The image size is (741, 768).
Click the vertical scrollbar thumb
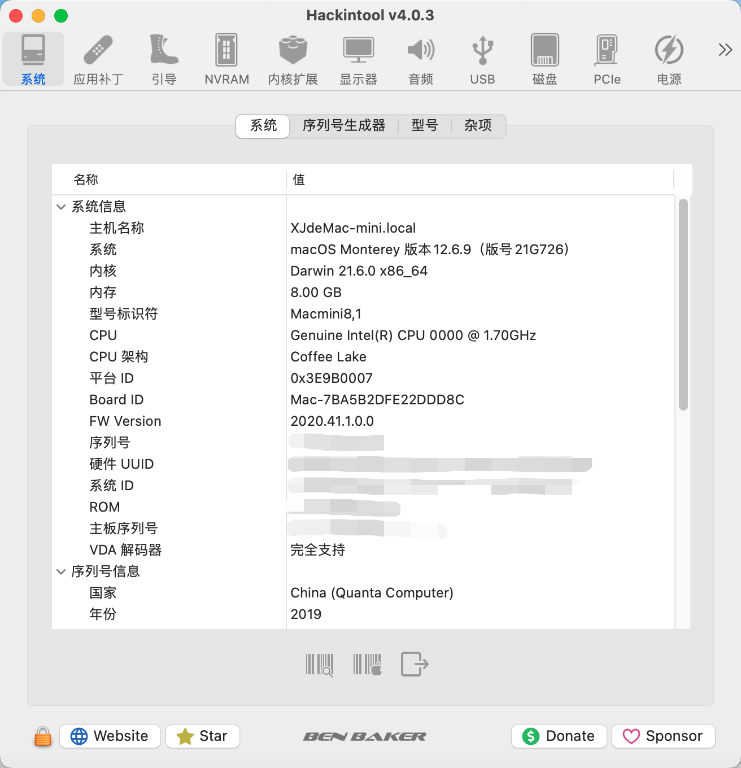(683, 304)
